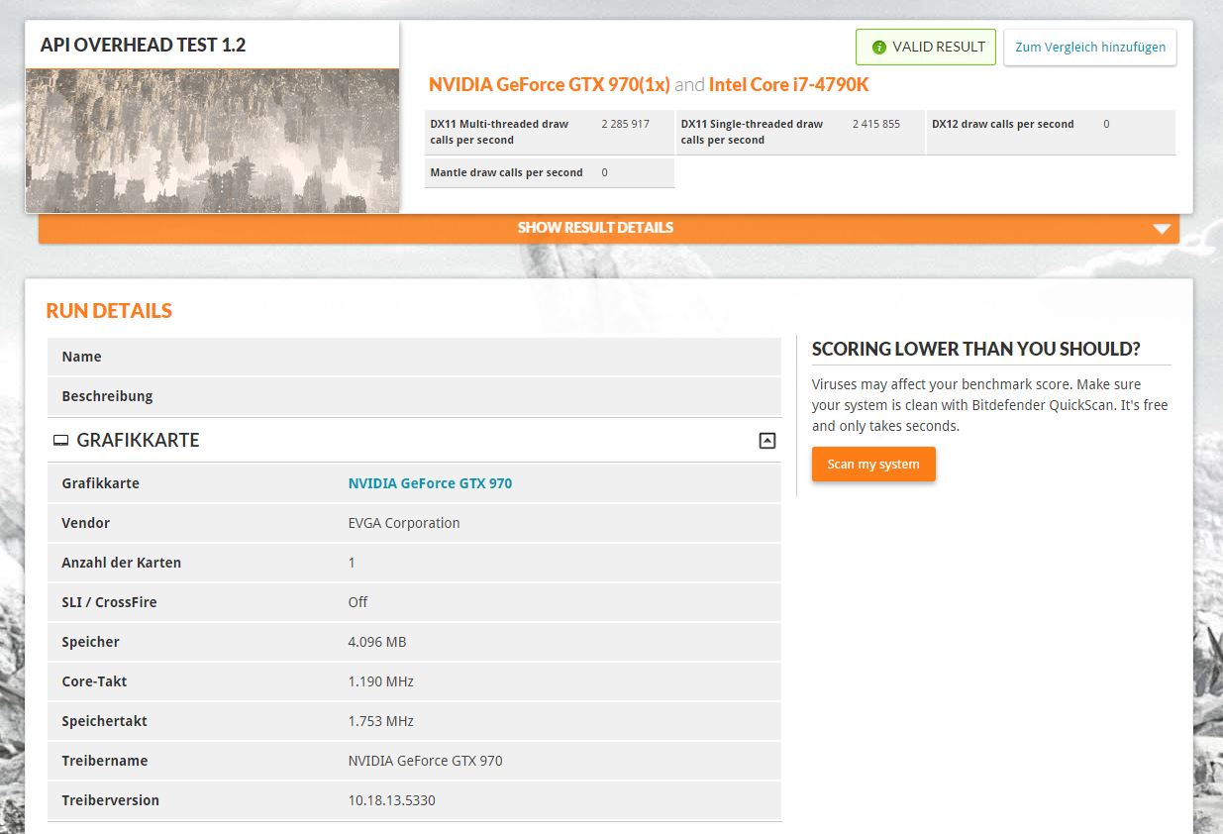Select Treibername value NVIDIA GeForce GTX 970
This screenshot has width=1223, height=834.
[x=425, y=761]
